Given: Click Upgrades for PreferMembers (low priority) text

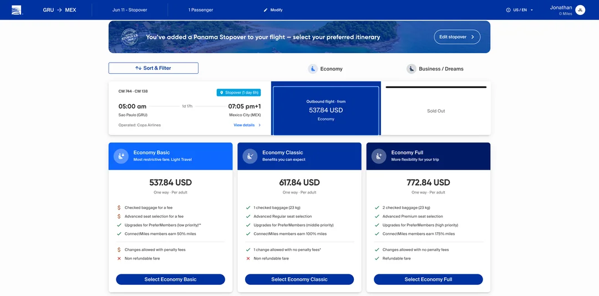Looking at the screenshot, I should 163,225.
